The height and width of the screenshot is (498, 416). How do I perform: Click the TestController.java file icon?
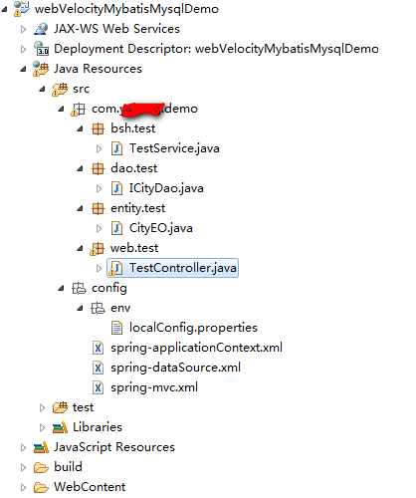click(115, 268)
